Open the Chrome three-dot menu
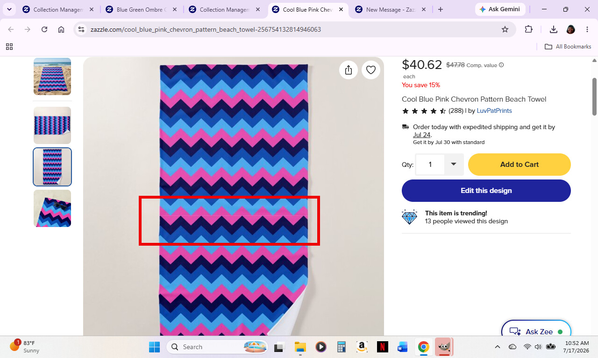 click(x=587, y=29)
